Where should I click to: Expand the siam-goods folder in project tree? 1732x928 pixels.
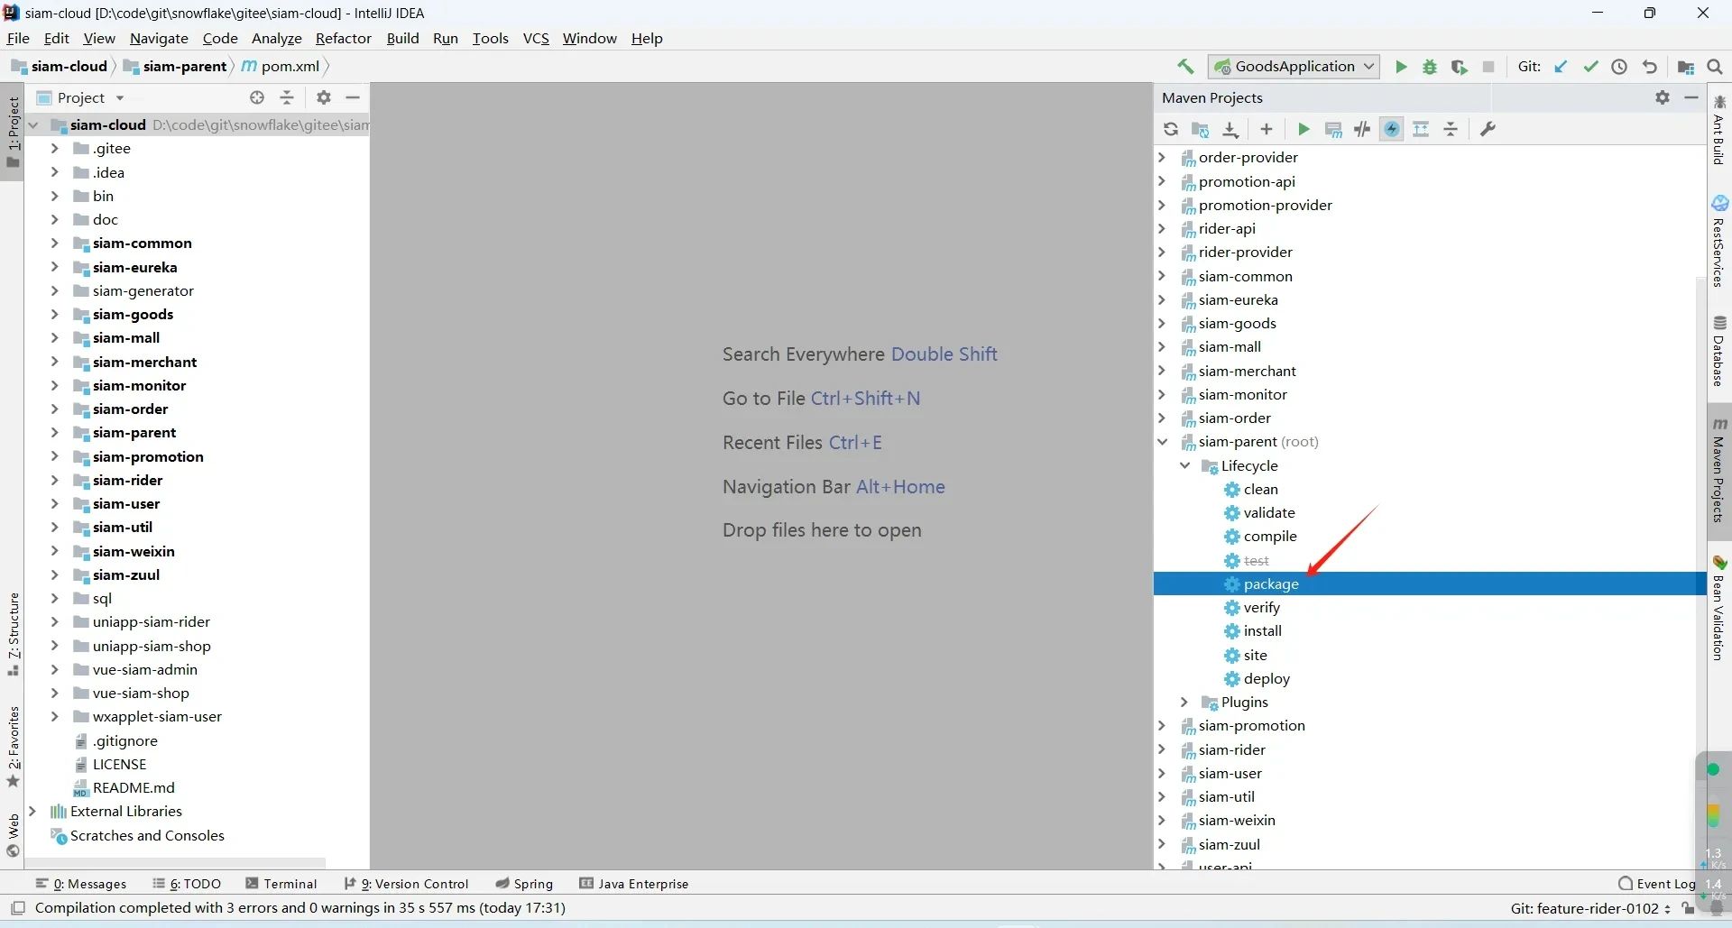[x=54, y=315]
